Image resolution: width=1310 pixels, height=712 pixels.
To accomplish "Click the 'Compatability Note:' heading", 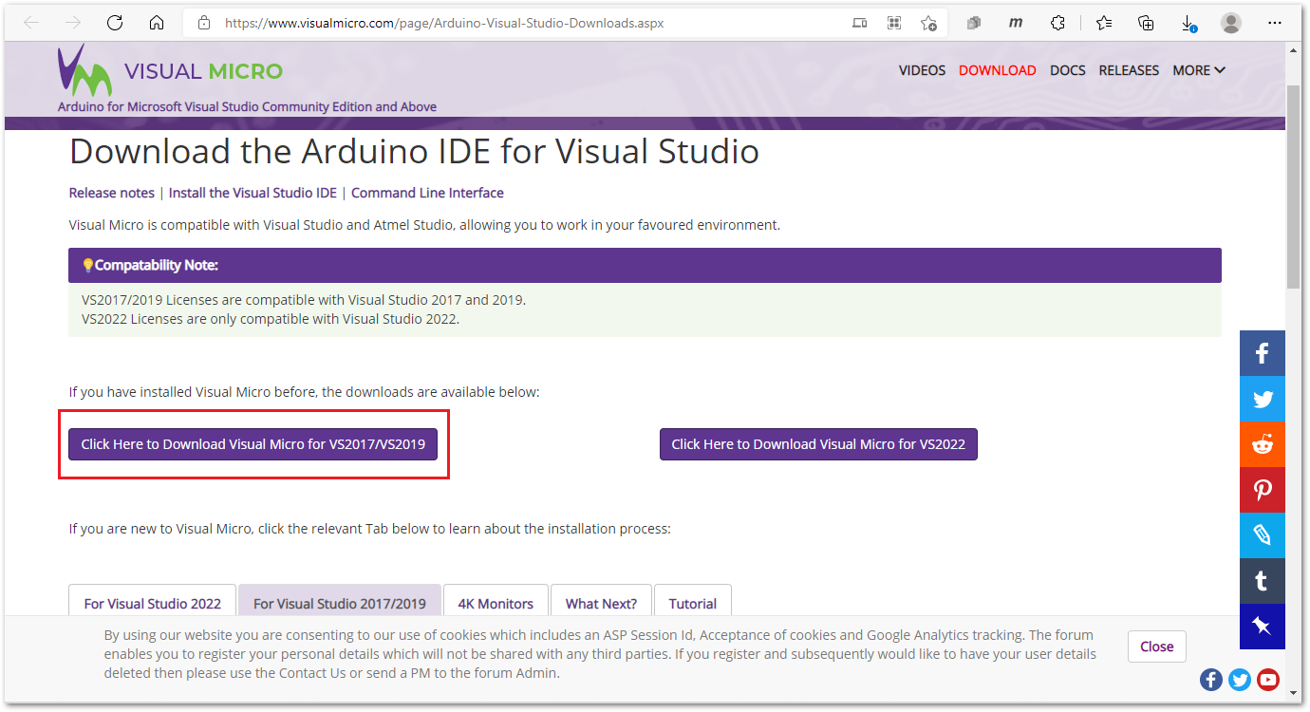I will 157,266.
